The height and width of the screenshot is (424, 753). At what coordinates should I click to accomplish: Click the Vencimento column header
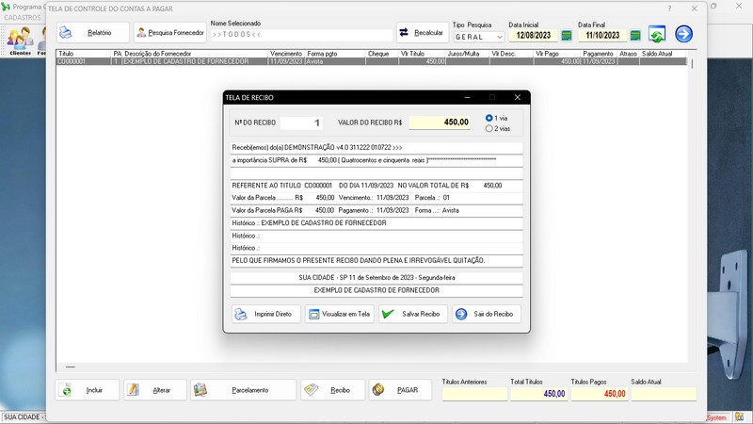click(x=287, y=54)
